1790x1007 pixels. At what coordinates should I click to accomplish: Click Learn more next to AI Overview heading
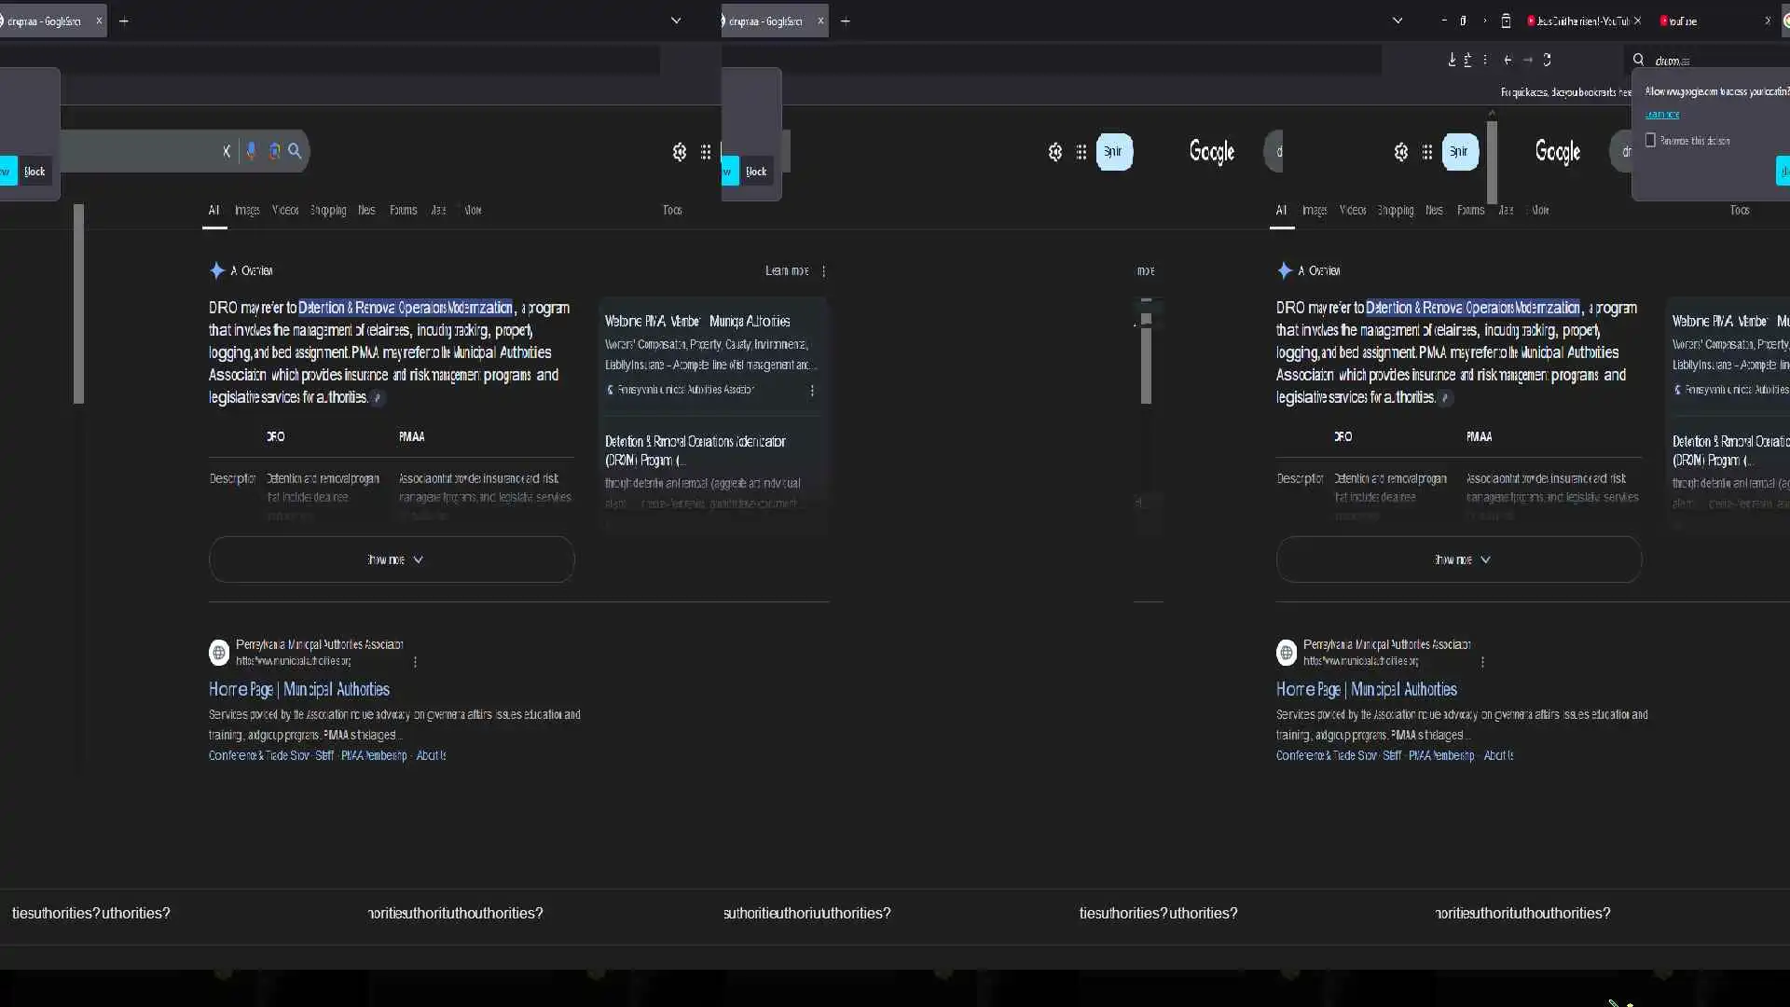(786, 271)
